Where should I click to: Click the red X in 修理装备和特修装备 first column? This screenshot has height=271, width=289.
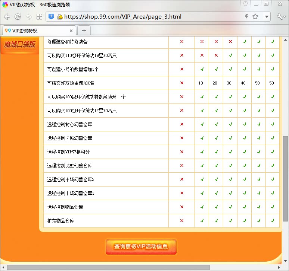[182, 42]
